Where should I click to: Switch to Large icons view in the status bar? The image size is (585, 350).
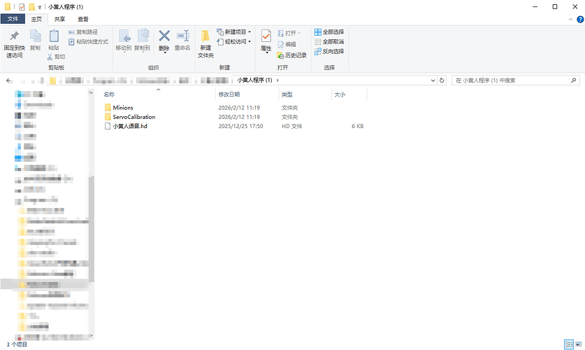coord(579,344)
